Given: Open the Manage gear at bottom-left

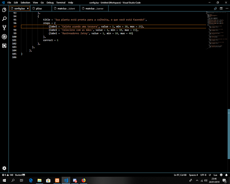Looking at the screenshot, I should pos(4,168).
